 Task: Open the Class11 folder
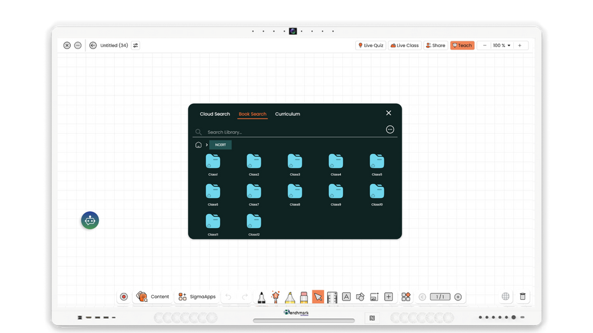tap(213, 225)
